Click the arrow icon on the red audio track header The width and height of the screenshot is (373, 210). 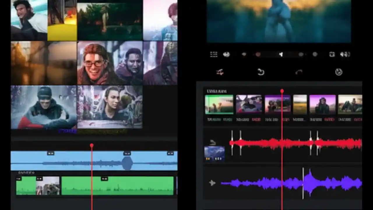pos(212,142)
